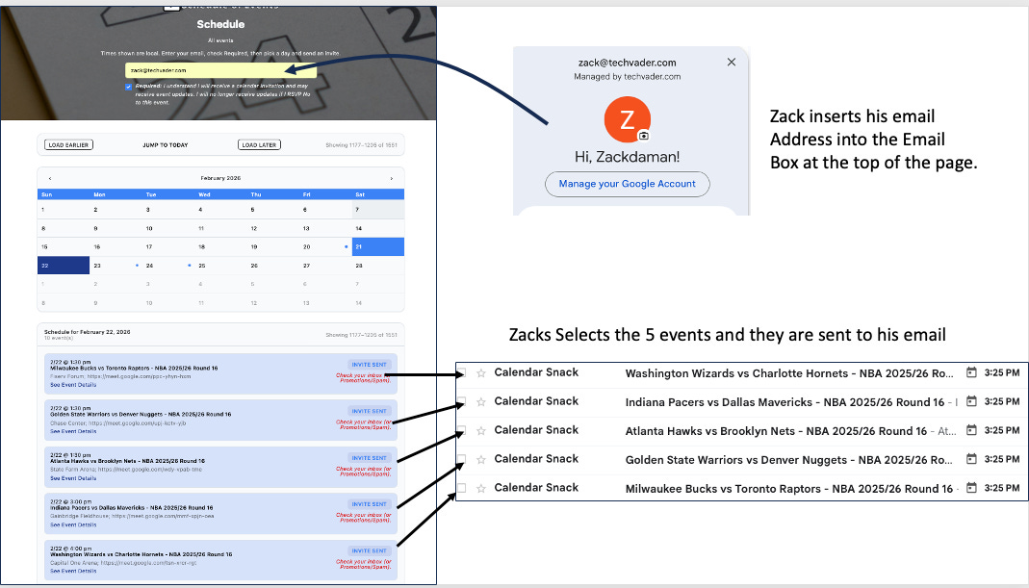Select February 22 in the calendar
This screenshot has height=588, width=1029.
64,265
